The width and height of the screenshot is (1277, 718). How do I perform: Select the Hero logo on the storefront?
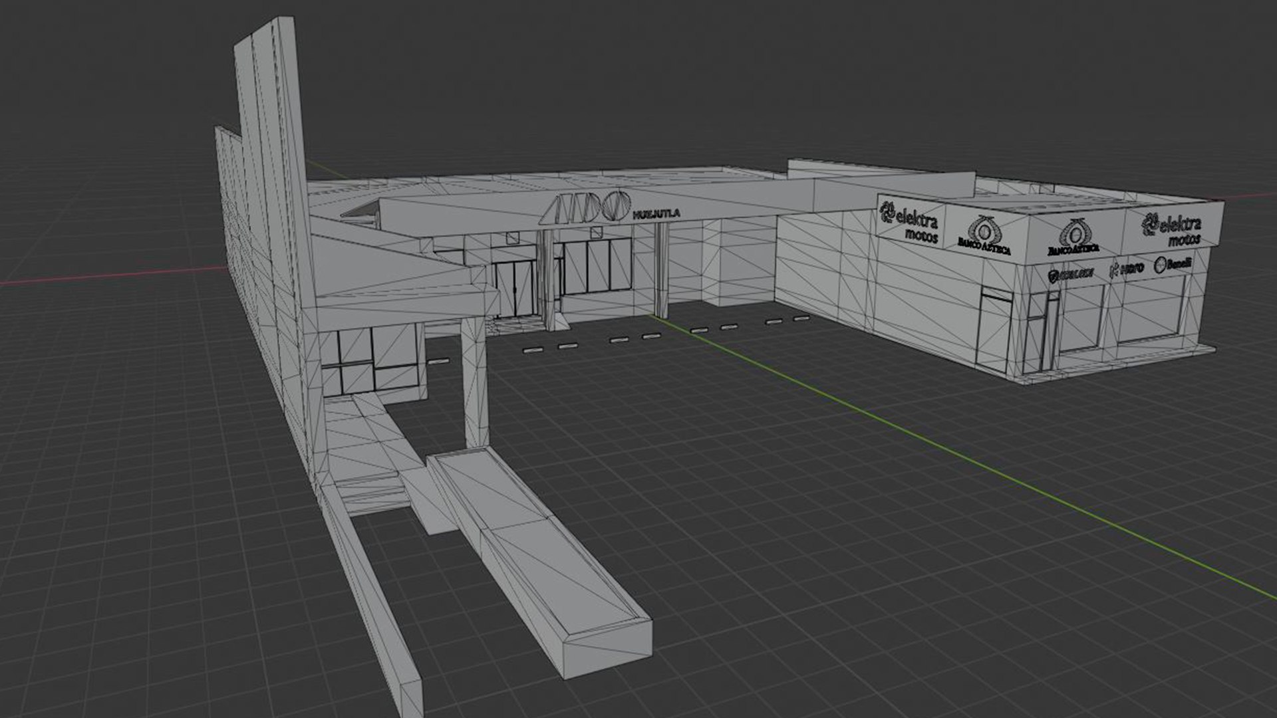[x=1127, y=269]
